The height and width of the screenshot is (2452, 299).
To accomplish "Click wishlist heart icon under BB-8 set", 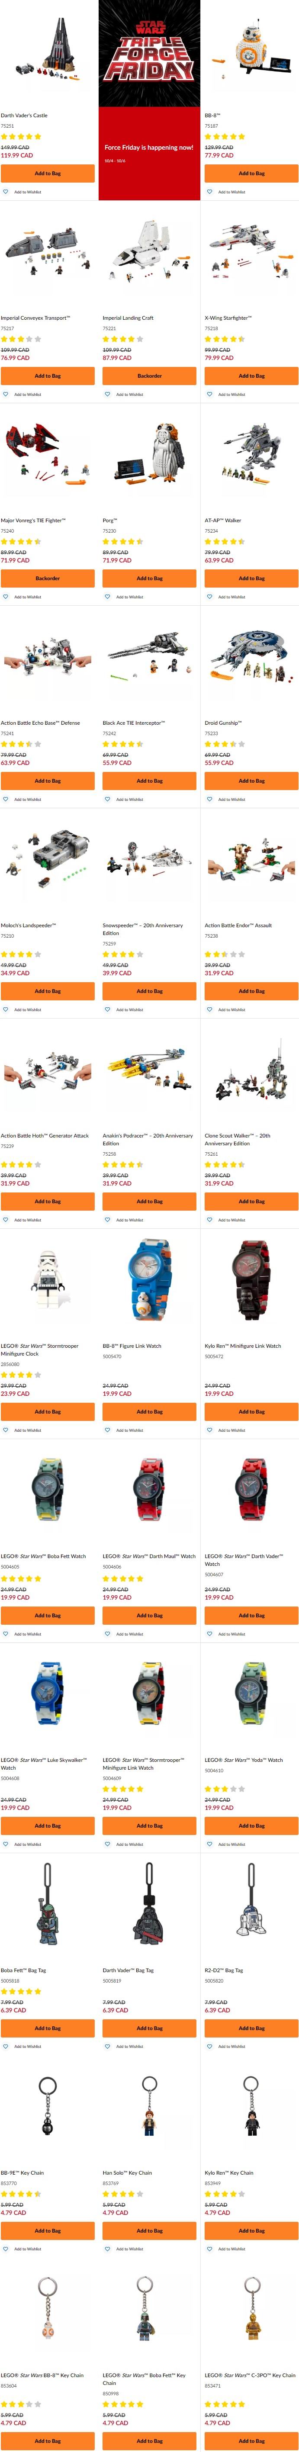I will 209,191.
